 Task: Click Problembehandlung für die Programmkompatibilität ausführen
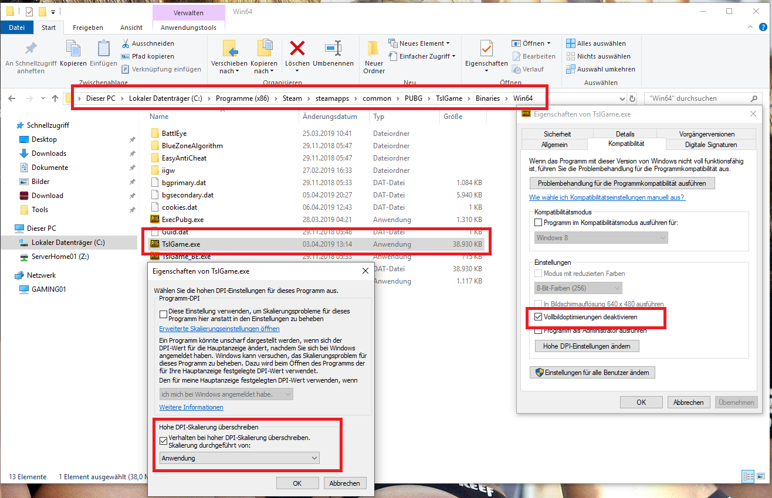pyautogui.click(x=622, y=183)
